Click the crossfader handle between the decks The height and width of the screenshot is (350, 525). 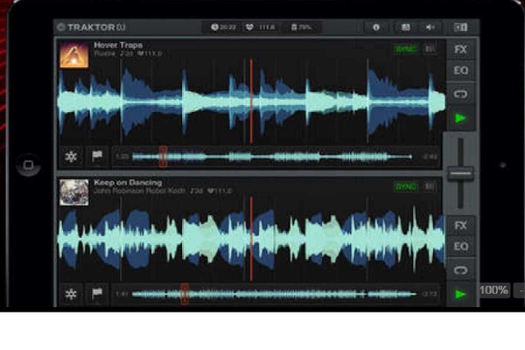[461, 173]
